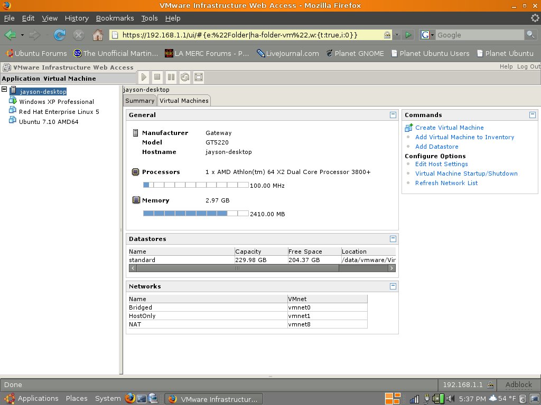
Task: Click the Firefox launcher in the GNOME panel
Action: click(x=130, y=399)
